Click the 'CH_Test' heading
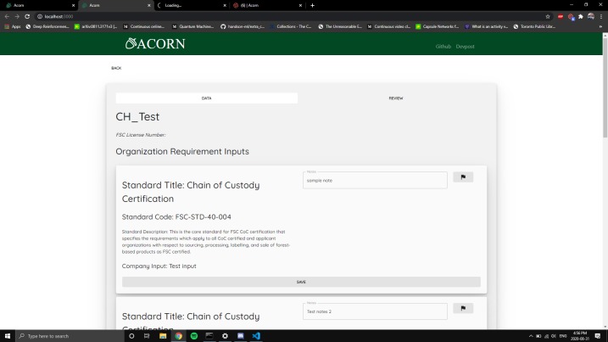The image size is (608, 342). pyautogui.click(x=137, y=117)
